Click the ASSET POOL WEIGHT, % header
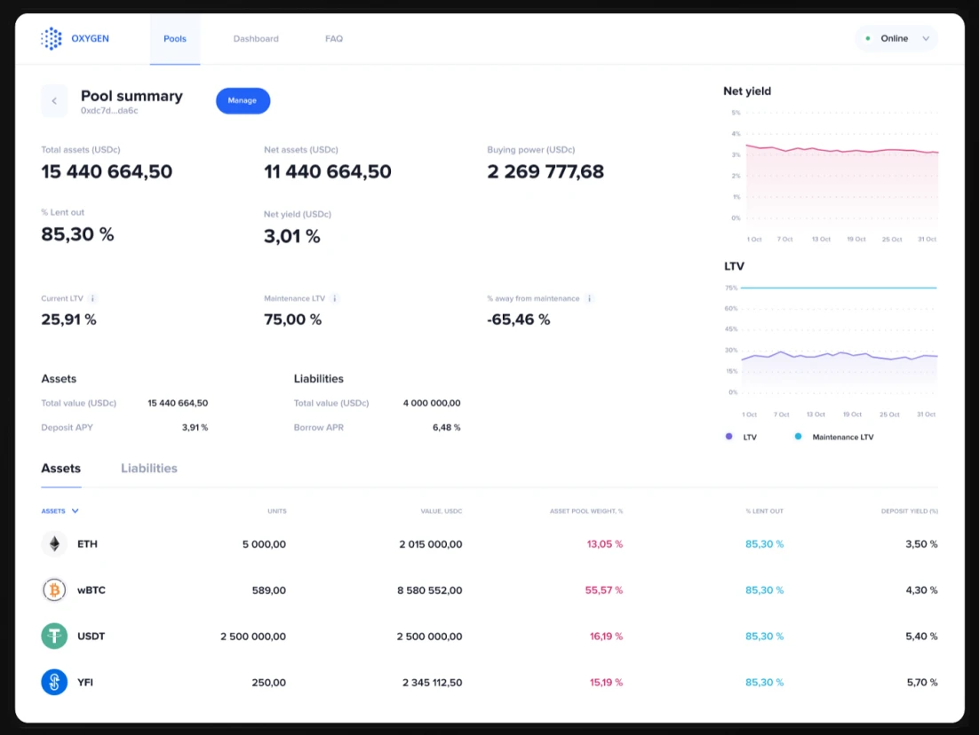979x735 pixels. pos(586,511)
